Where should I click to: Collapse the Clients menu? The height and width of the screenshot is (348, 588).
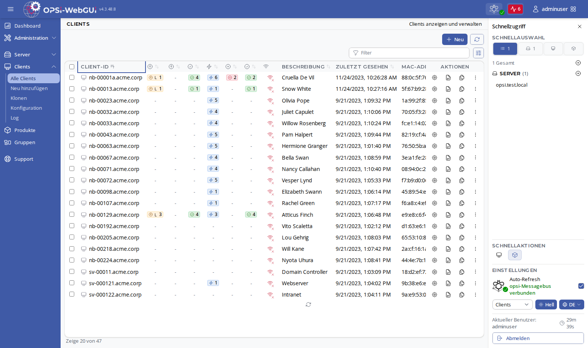point(30,67)
